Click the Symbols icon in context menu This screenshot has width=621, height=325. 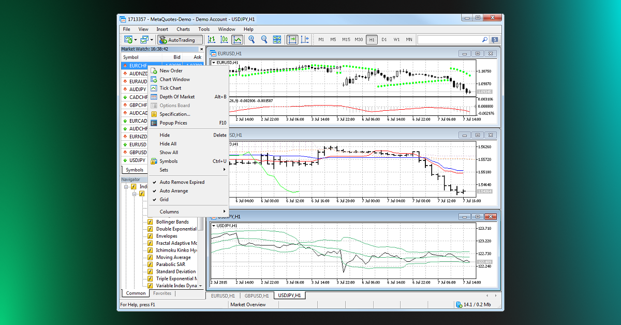154,161
